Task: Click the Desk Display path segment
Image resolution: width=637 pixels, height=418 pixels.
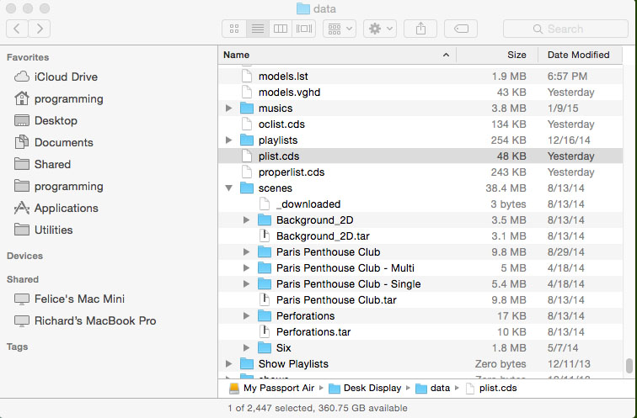Action: (x=371, y=389)
